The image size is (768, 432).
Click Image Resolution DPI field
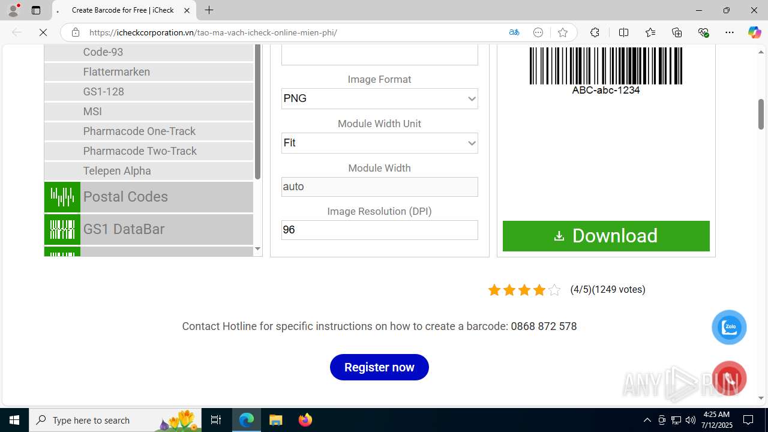380,230
